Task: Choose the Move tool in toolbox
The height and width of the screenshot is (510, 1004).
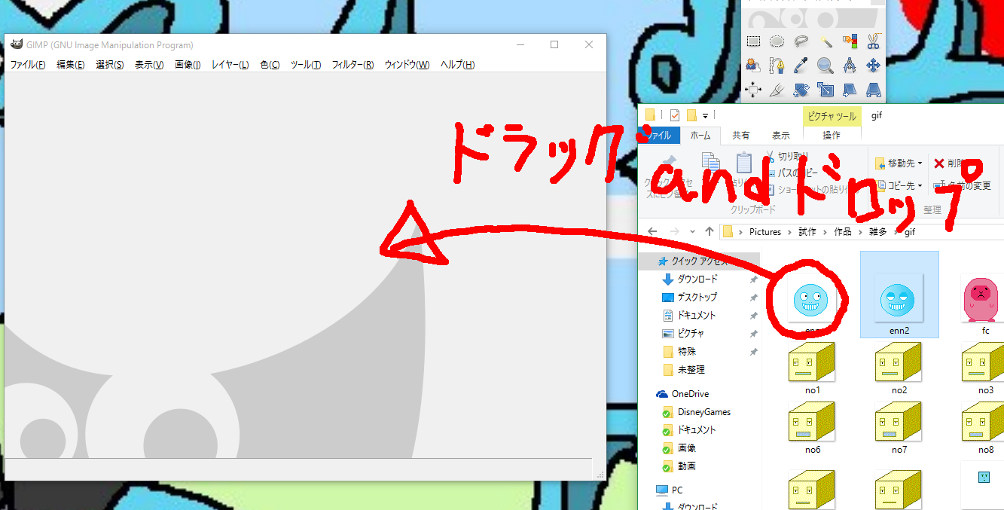Action: [x=874, y=66]
